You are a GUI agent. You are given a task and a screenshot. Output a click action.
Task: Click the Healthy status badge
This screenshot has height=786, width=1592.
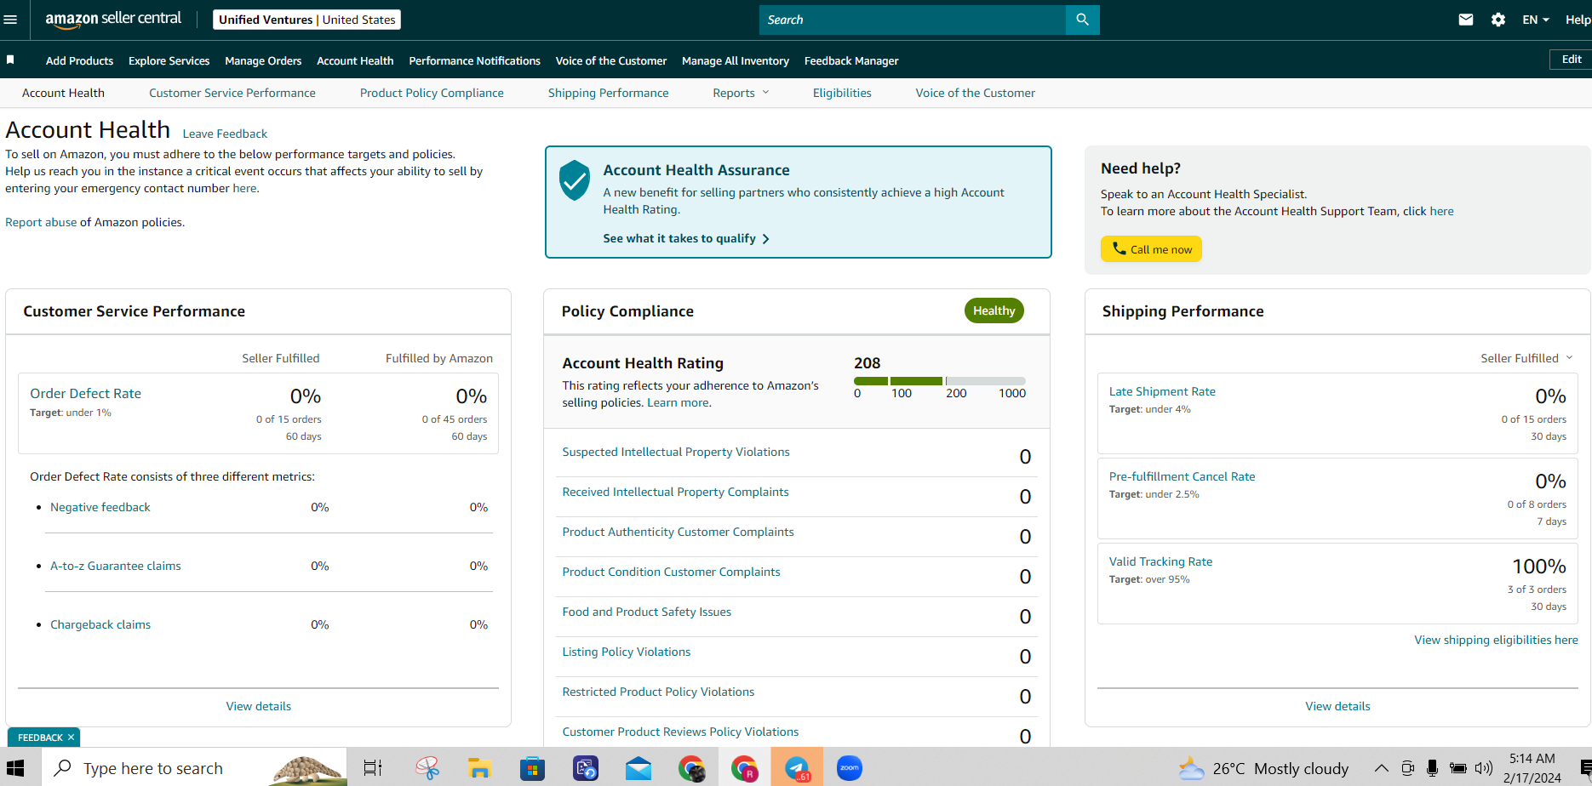tap(994, 310)
